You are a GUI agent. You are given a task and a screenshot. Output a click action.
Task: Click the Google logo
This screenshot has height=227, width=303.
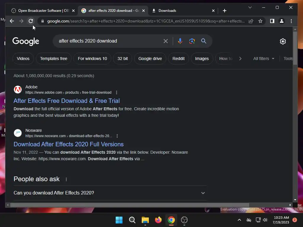[26, 41]
